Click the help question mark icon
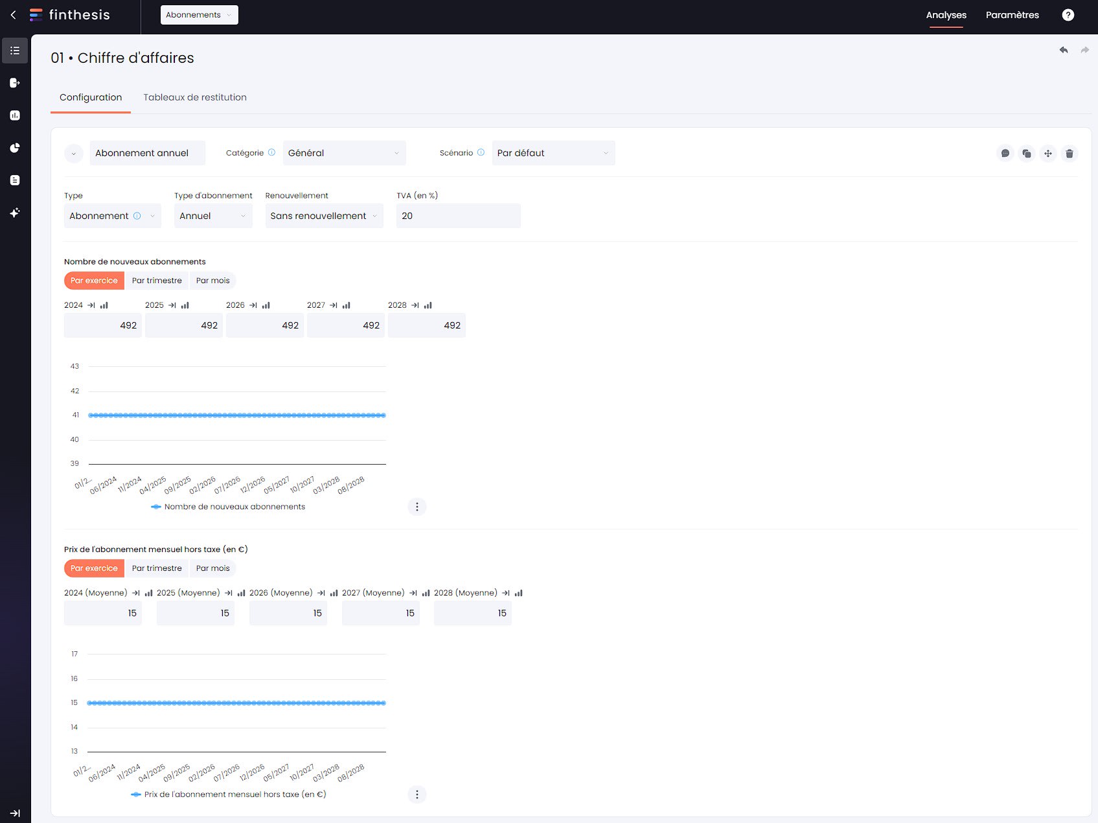Screen dimensions: 1098x823 pyautogui.click(x=1068, y=15)
